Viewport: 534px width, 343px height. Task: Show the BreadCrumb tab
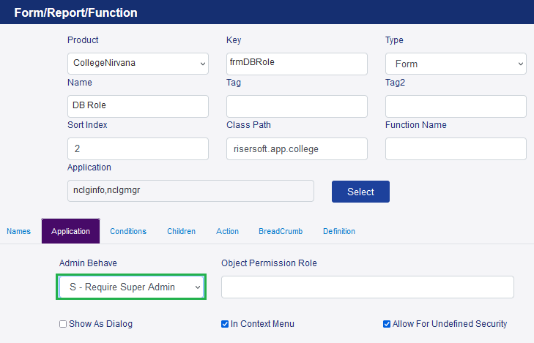[x=281, y=231]
